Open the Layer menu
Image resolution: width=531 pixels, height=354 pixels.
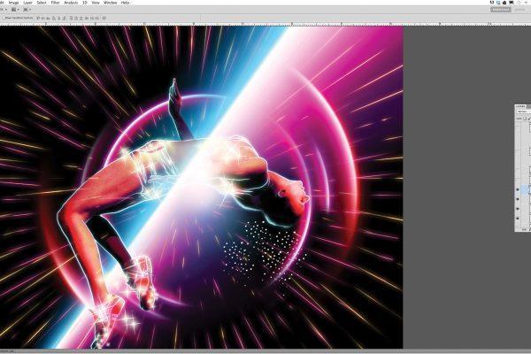tap(27, 3)
